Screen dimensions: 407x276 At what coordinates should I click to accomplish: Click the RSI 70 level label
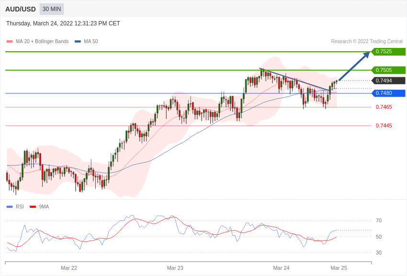tap(379, 220)
